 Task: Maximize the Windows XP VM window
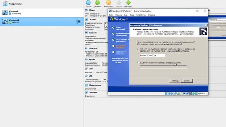[x=197, y=11]
